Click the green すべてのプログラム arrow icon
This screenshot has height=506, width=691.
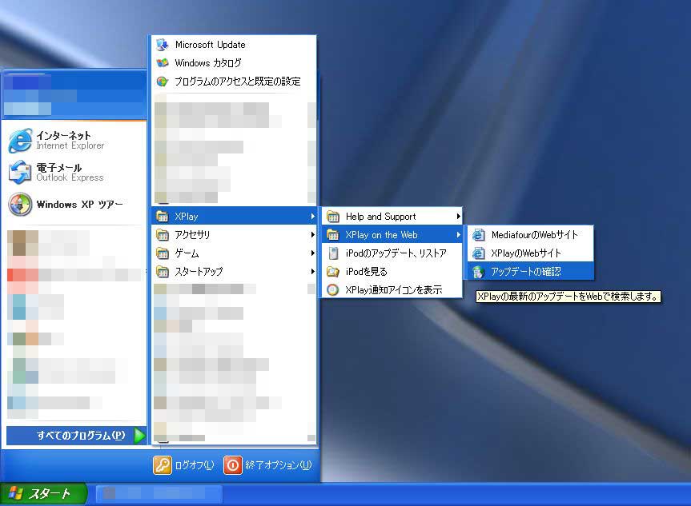139,436
